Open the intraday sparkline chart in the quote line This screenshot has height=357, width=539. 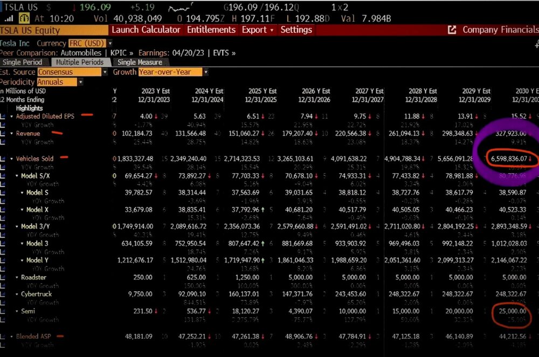(x=180, y=8)
